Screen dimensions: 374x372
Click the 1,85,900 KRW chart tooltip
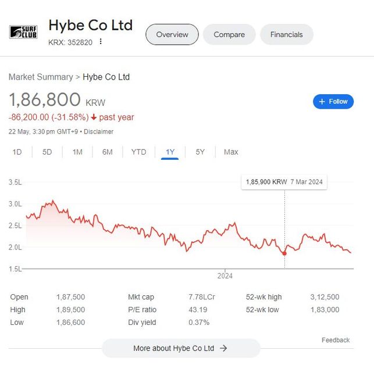coord(284,182)
